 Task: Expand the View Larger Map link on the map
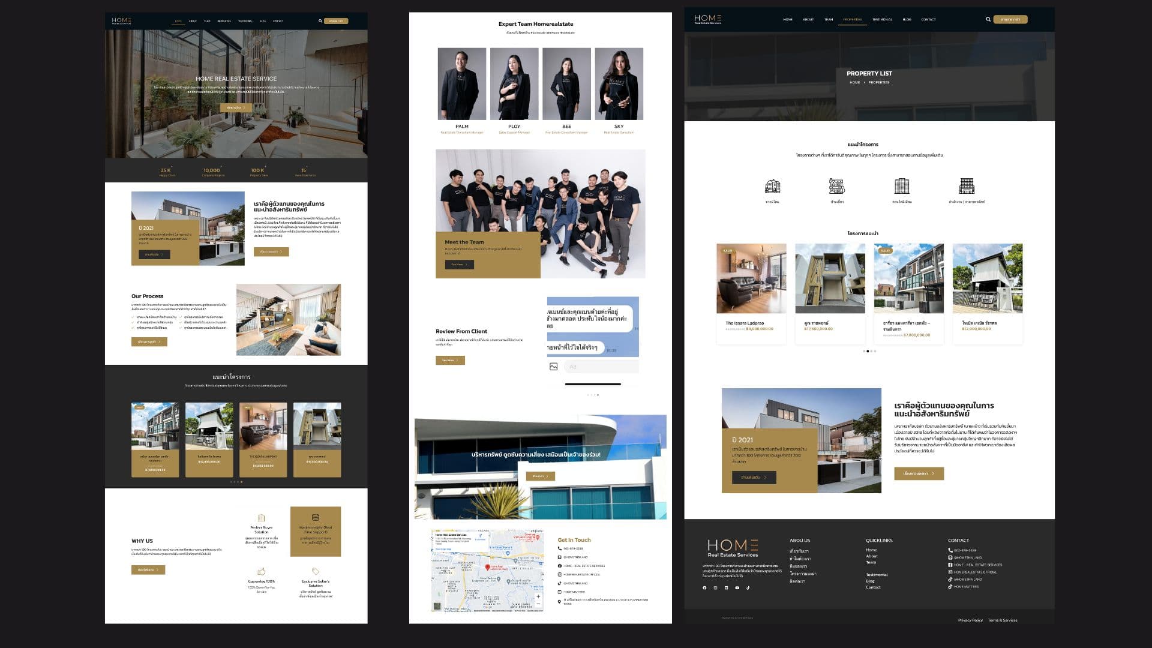[x=443, y=549]
